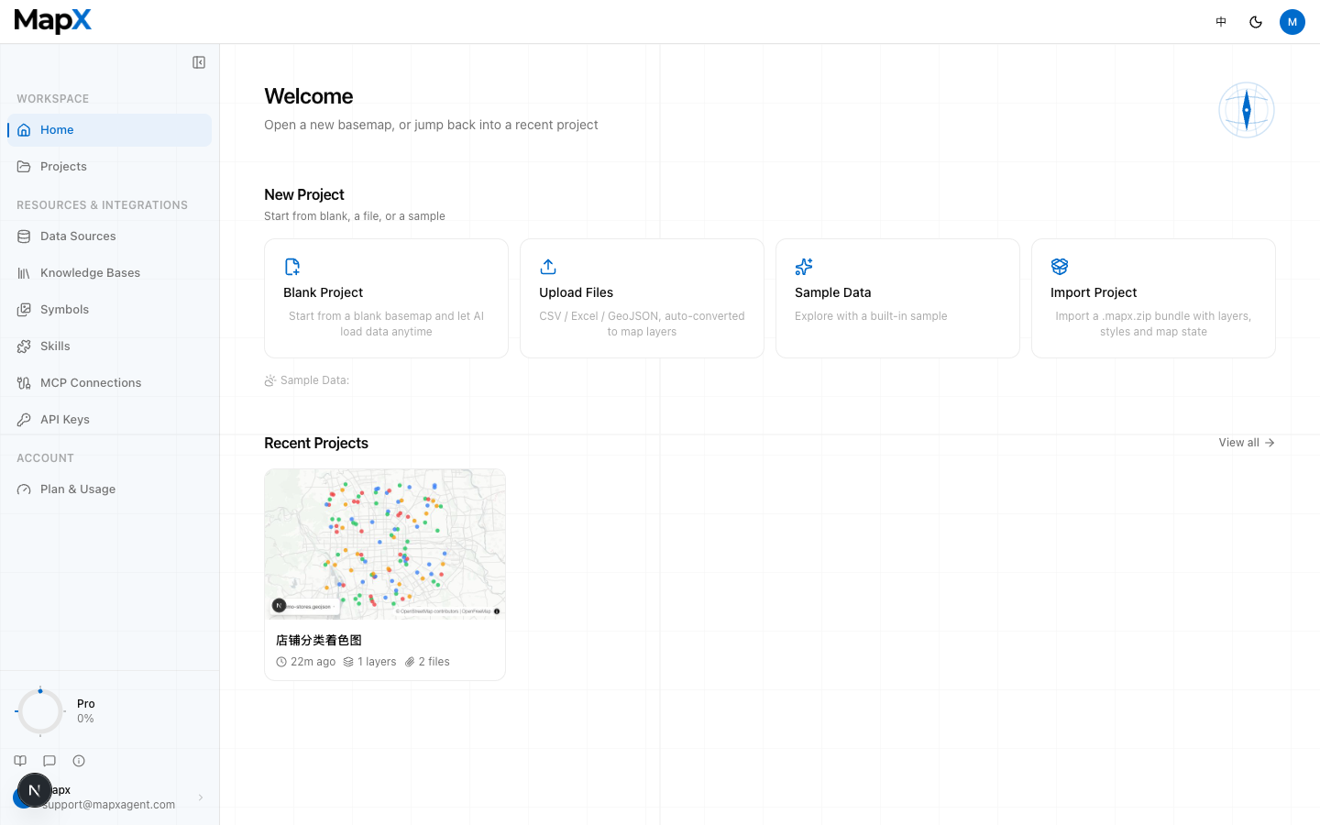
Task: Create a Blank Project card
Action: 386,298
